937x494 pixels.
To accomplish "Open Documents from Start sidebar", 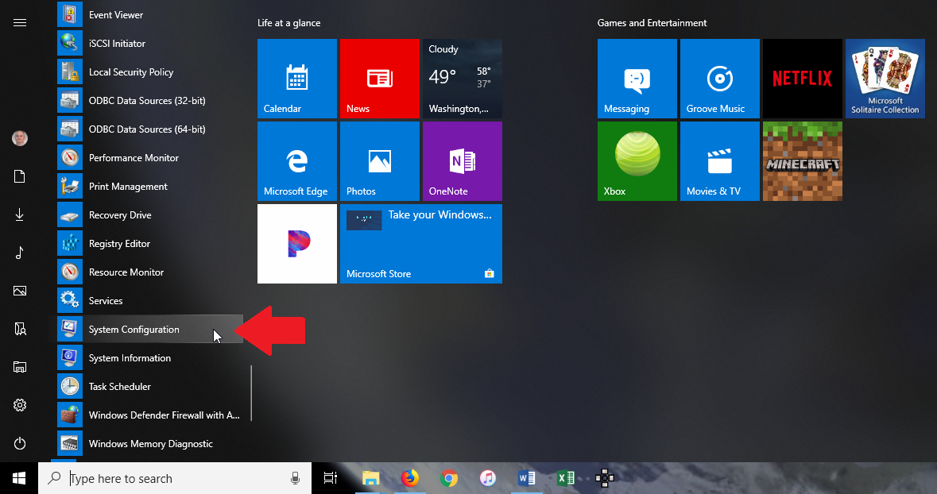I will click(x=20, y=176).
